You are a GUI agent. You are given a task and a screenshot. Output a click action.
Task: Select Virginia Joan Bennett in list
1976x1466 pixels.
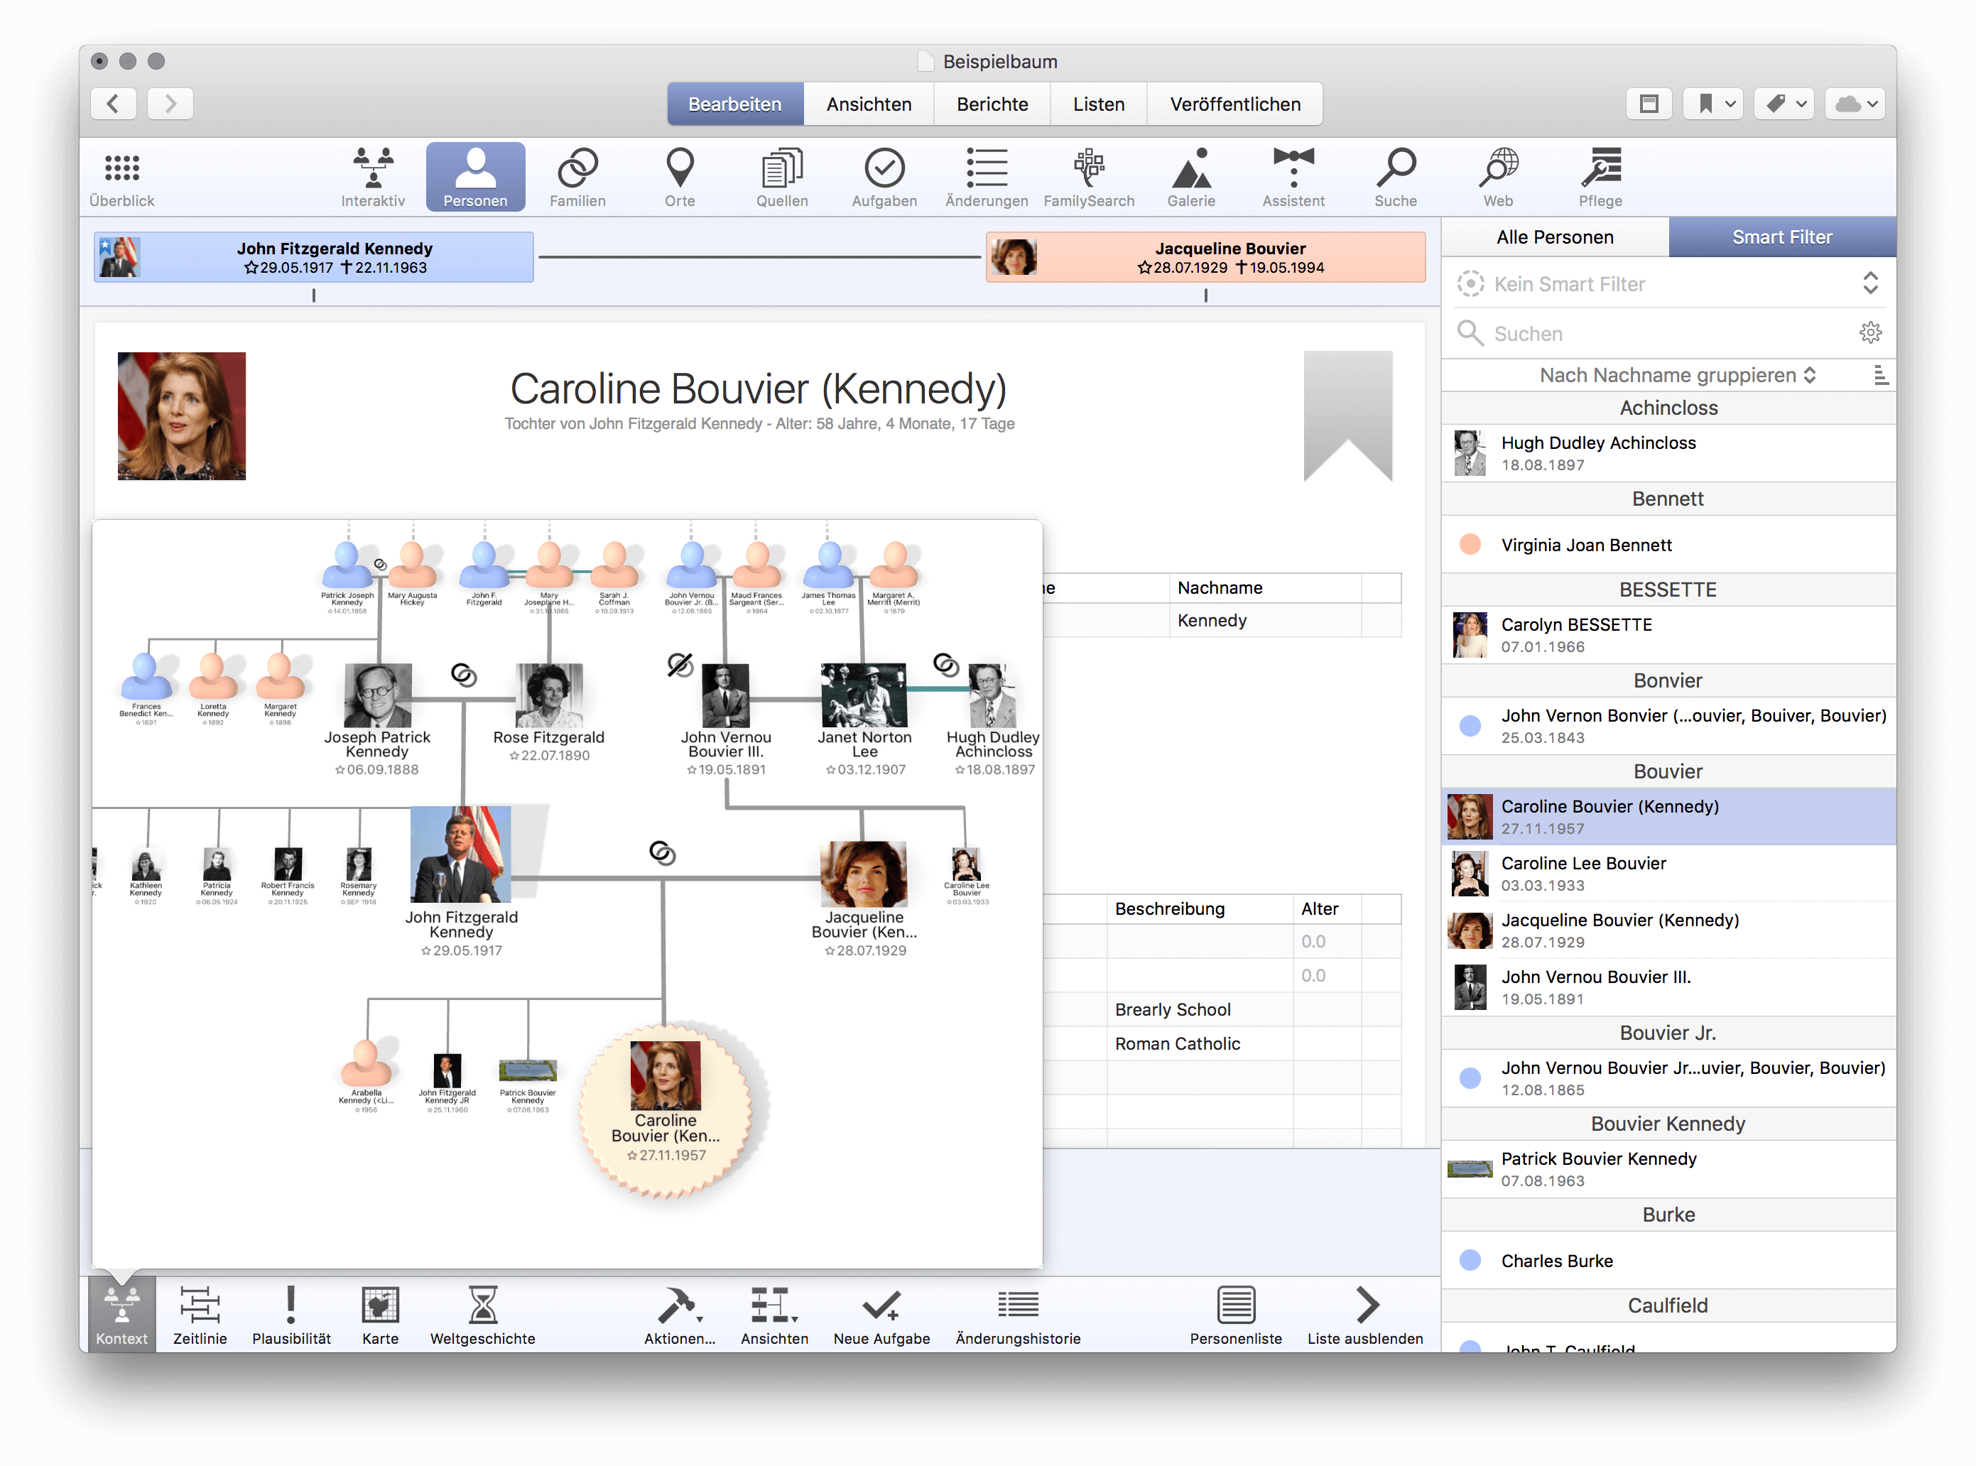tap(1668, 544)
